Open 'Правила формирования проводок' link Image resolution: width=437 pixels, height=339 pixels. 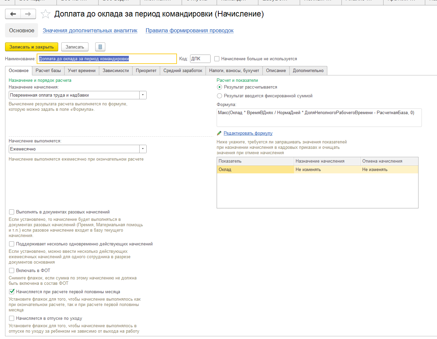pyautogui.click(x=189, y=31)
